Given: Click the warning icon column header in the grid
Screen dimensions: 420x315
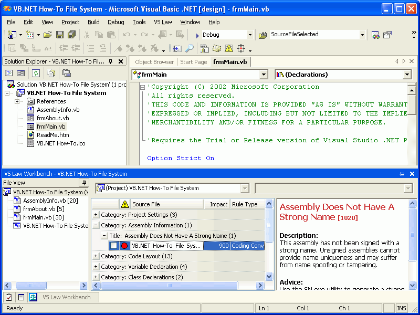Looking at the screenshot, I should pyautogui.click(x=125, y=204).
